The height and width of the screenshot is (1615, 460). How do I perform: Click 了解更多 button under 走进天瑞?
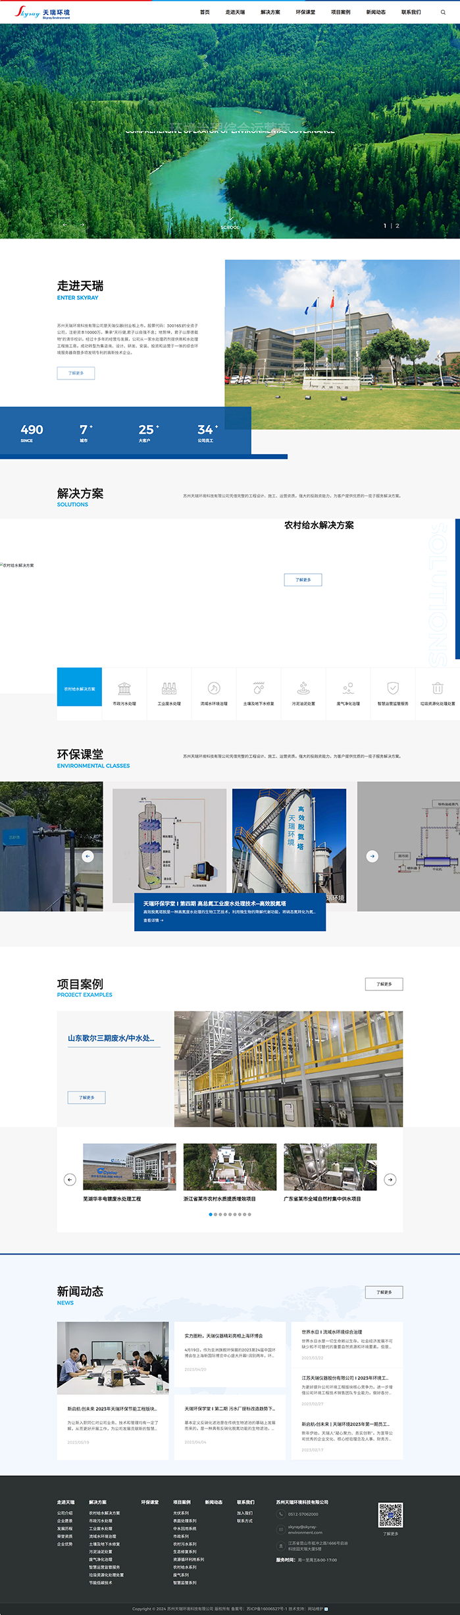coord(76,373)
